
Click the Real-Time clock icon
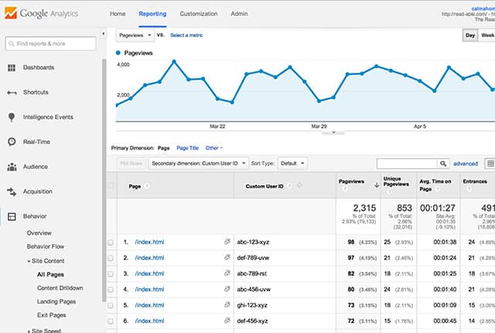pyautogui.click(x=12, y=142)
